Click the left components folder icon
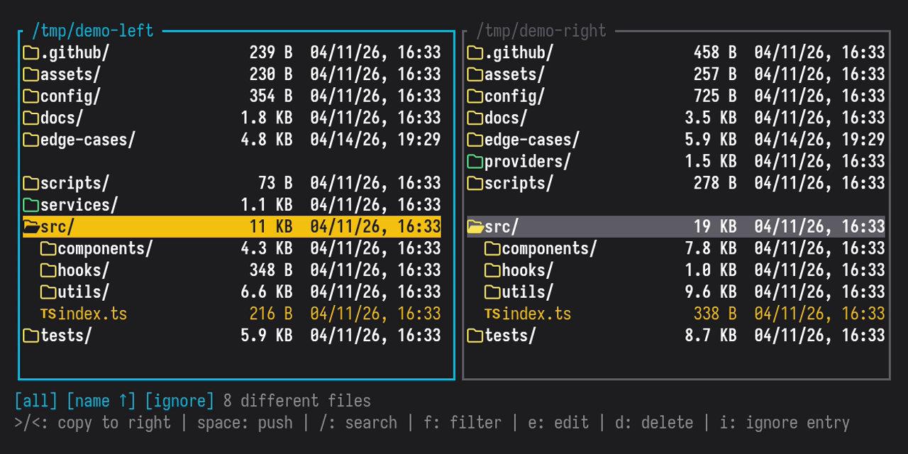The height and width of the screenshot is (454, 908). [48, 249]
